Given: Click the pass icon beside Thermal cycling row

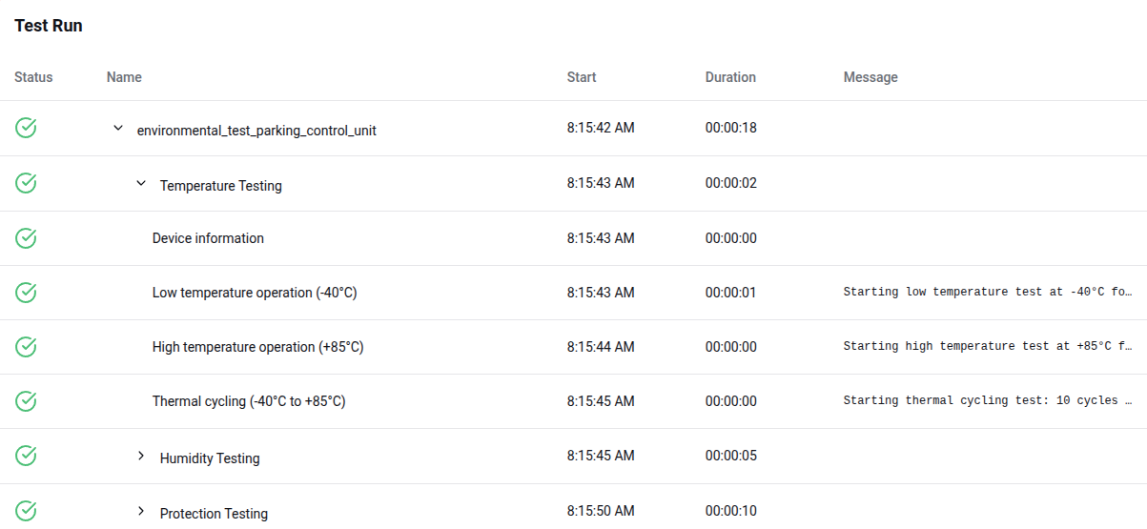Looking at the screenshot, I should 27,401.
